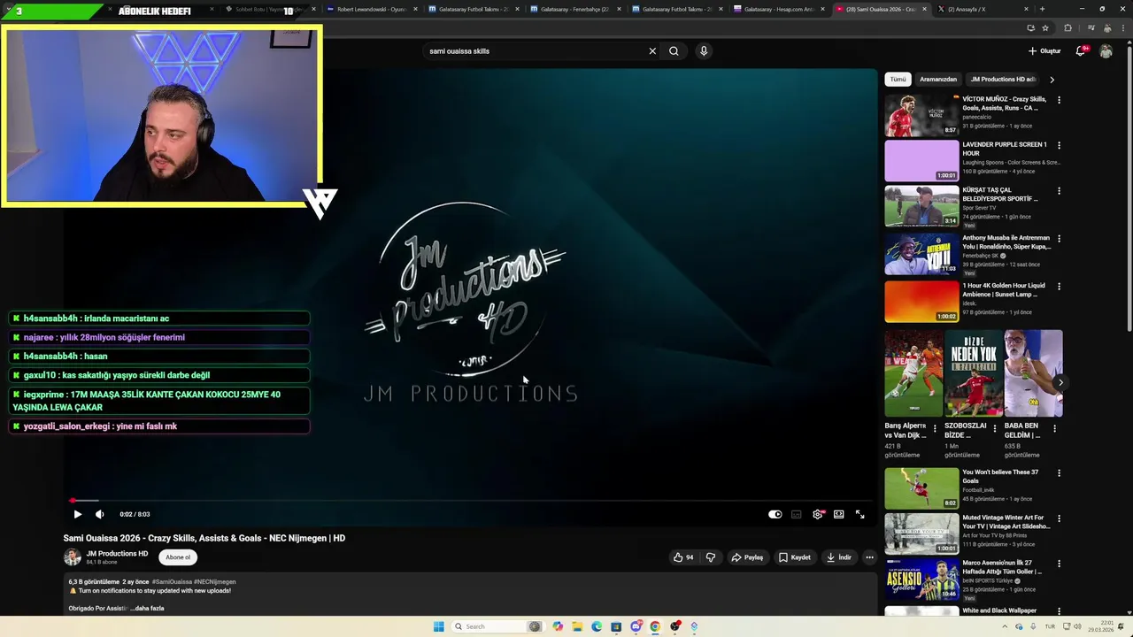Open more actions three-dot menu under video
Viewport: 1133px width, 637px height.
point(869,557)
